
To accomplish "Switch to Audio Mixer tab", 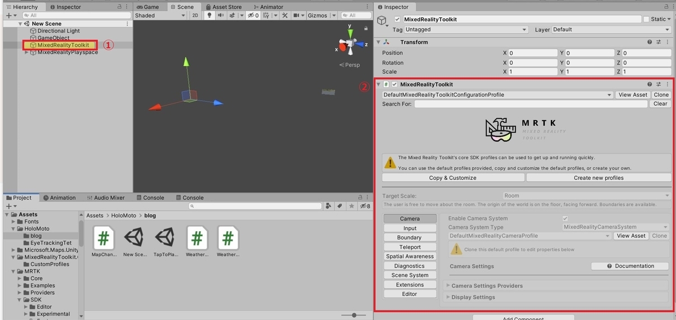I will coord(105,197).
